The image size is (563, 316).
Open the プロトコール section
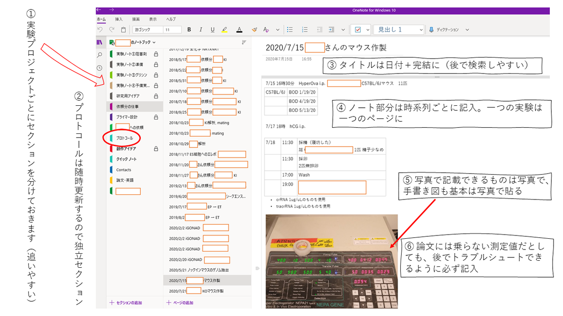(x=135, y=139)
